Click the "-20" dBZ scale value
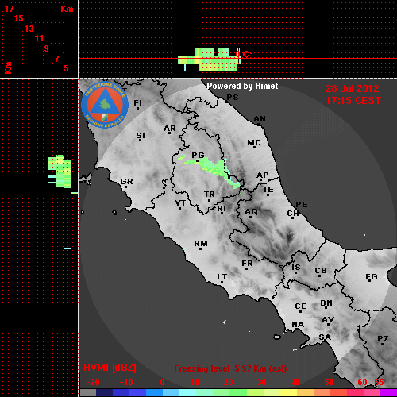397x397 pixels. [x=93, y=382]
